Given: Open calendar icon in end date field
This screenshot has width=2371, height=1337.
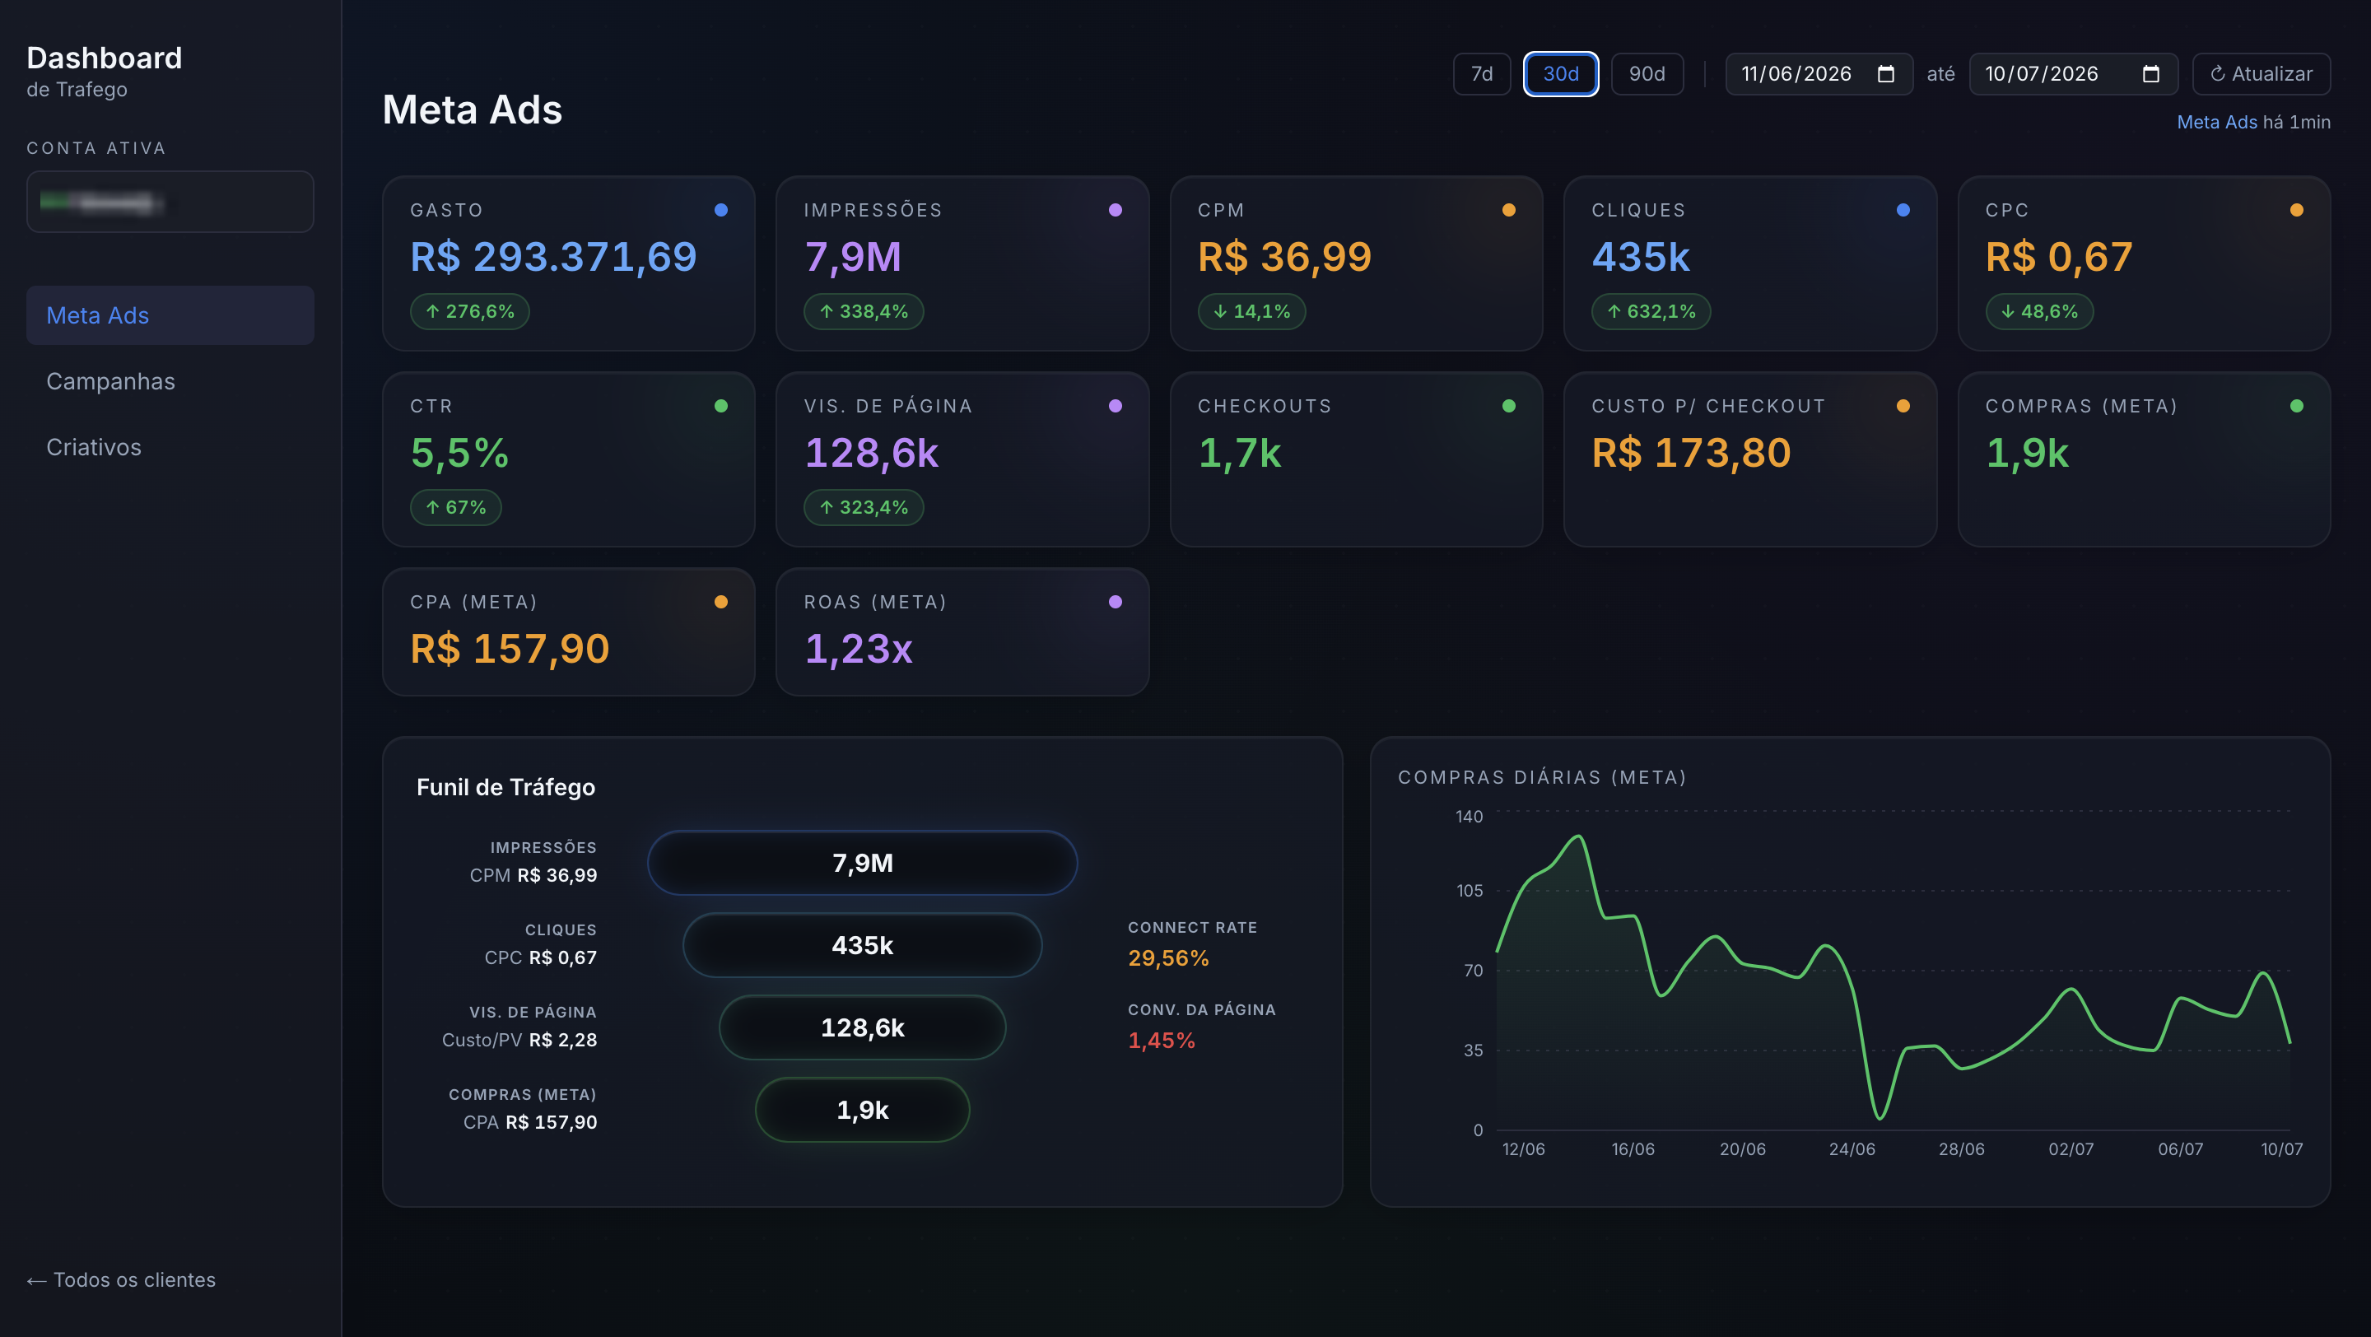Looking at the screenshot, I should tap(2150, 73).
